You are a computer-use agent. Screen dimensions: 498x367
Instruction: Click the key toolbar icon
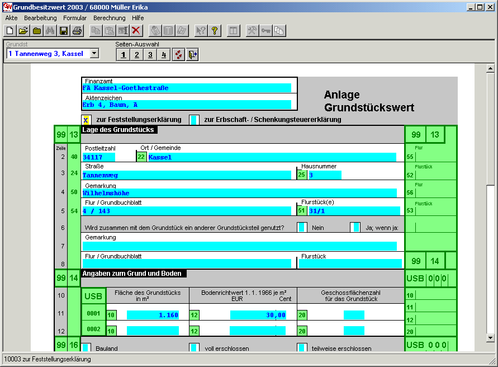[x=266, y=31]
